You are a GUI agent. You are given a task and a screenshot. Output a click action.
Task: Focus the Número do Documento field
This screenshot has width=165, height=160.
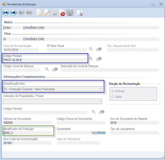[27, 123]
